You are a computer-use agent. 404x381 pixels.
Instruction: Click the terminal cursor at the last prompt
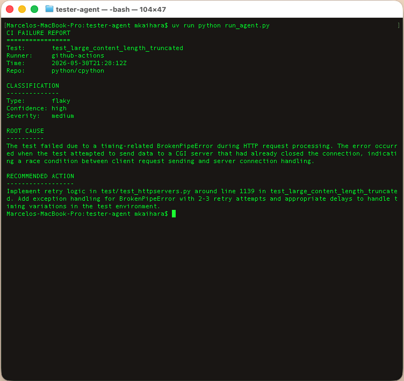[174, 214]
